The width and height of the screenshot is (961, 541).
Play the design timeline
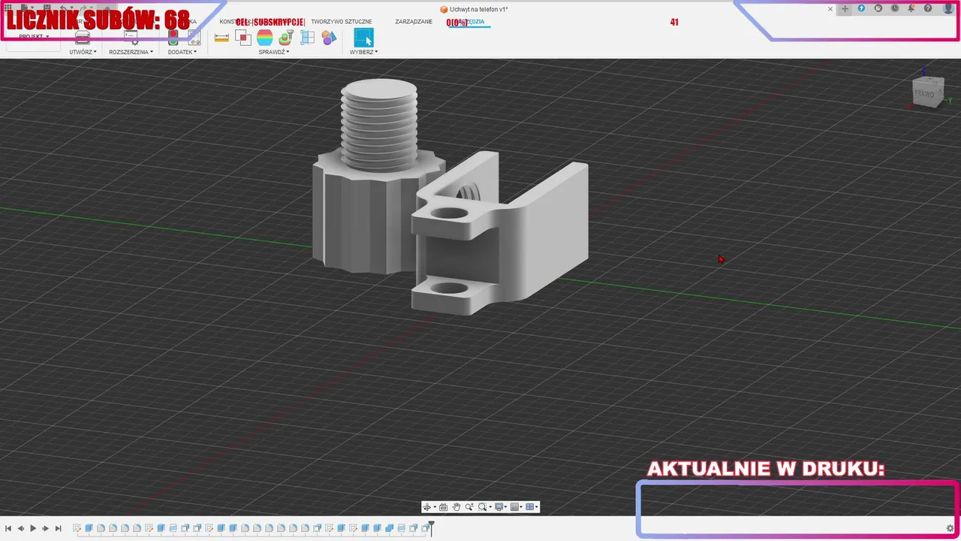pos(33,528)
